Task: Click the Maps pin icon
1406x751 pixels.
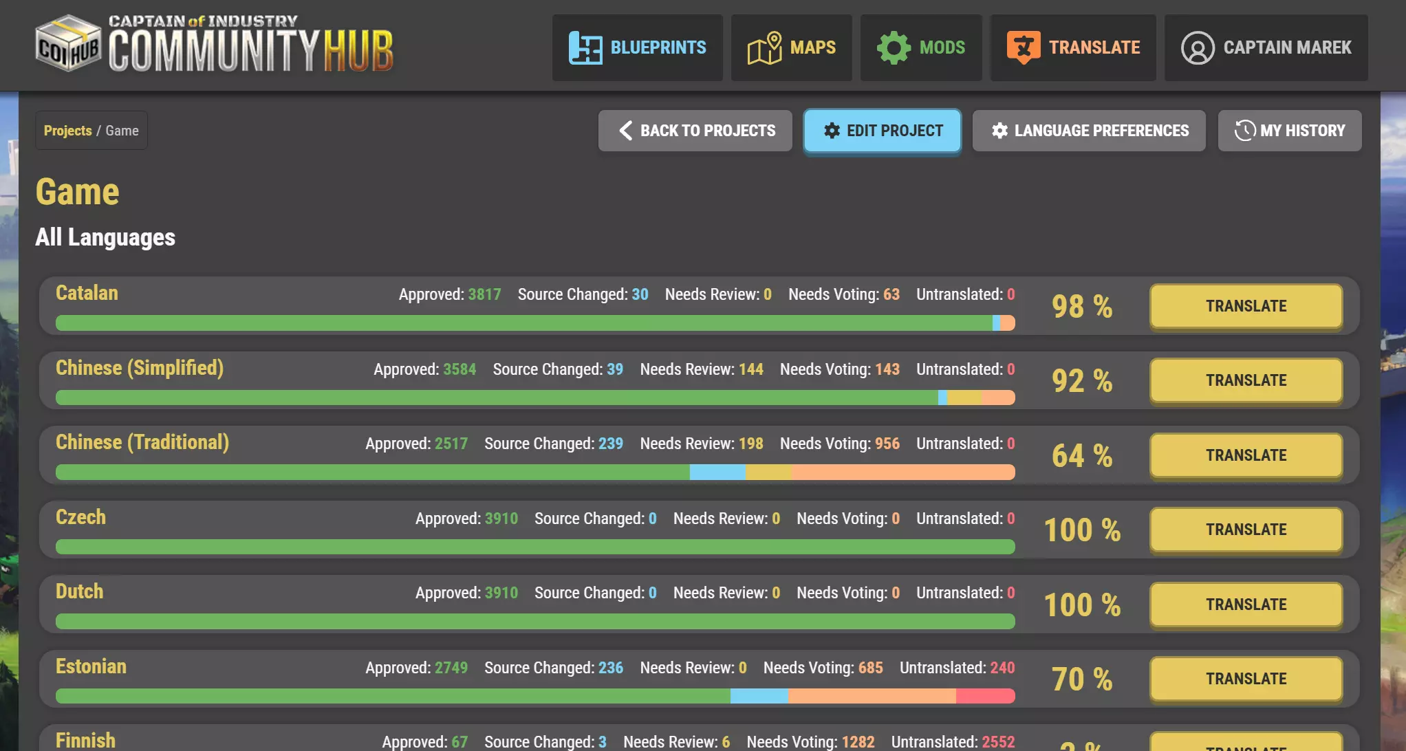Action: click(x=764, y=47)
